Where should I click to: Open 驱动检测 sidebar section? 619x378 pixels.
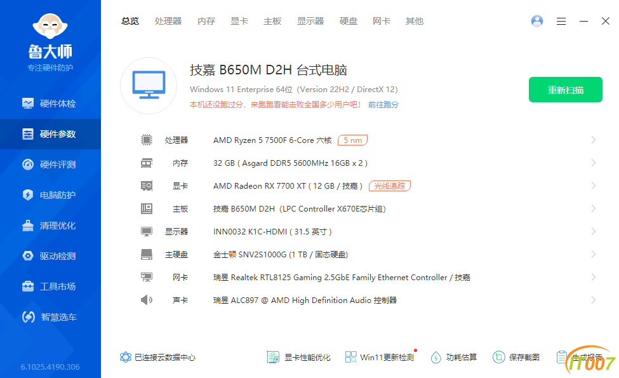50,256
